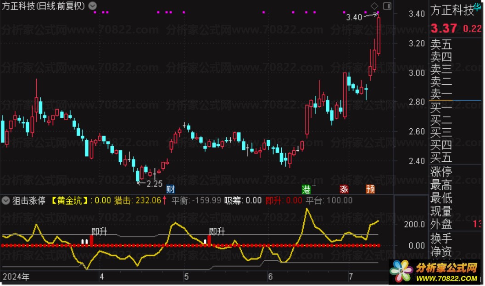
Task: Click the 2.25 low price label
Action: coord(154,184)
